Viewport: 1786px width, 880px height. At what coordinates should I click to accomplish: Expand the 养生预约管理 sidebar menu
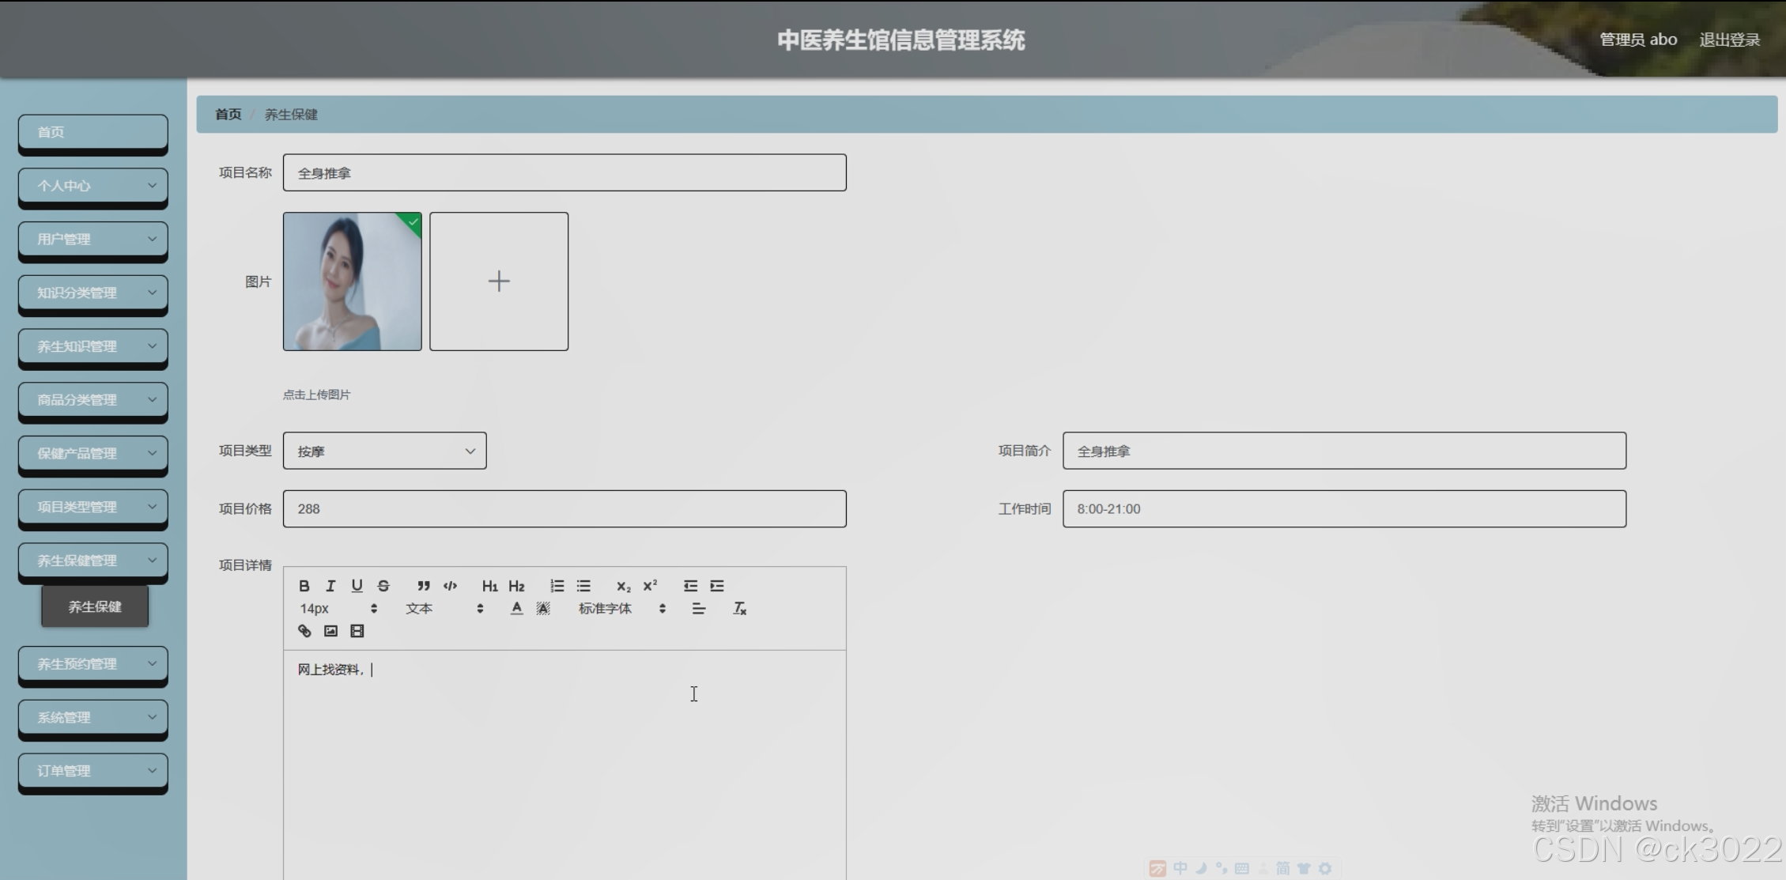coord(93,664)
